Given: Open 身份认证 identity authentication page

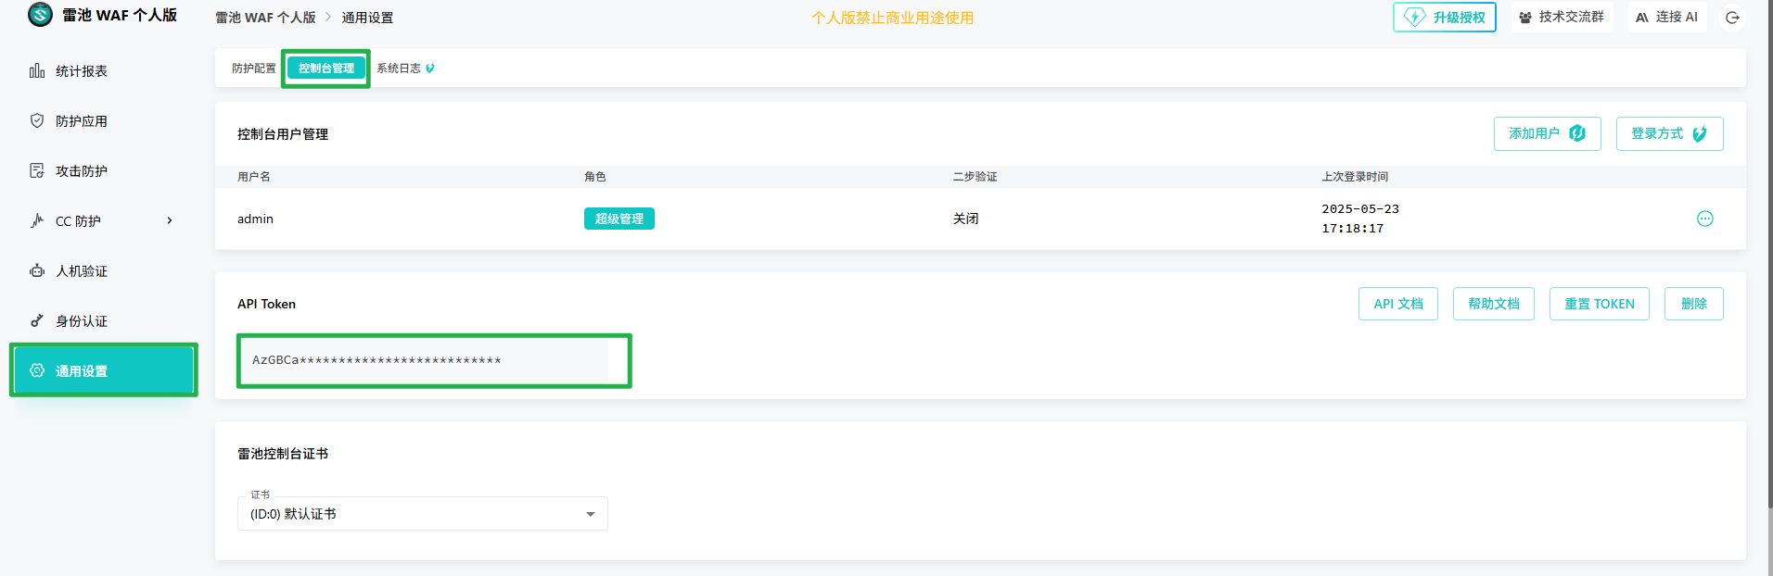Looking at the screenshot, I should pos(81,321).
